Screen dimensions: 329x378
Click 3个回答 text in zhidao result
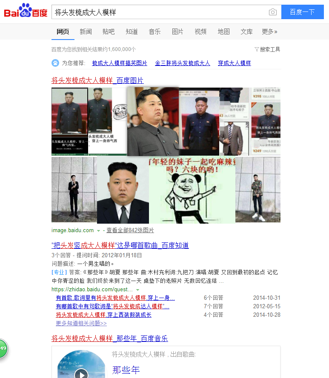click(61, 255)
